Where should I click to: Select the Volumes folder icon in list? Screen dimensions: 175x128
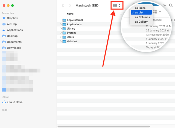64,41
